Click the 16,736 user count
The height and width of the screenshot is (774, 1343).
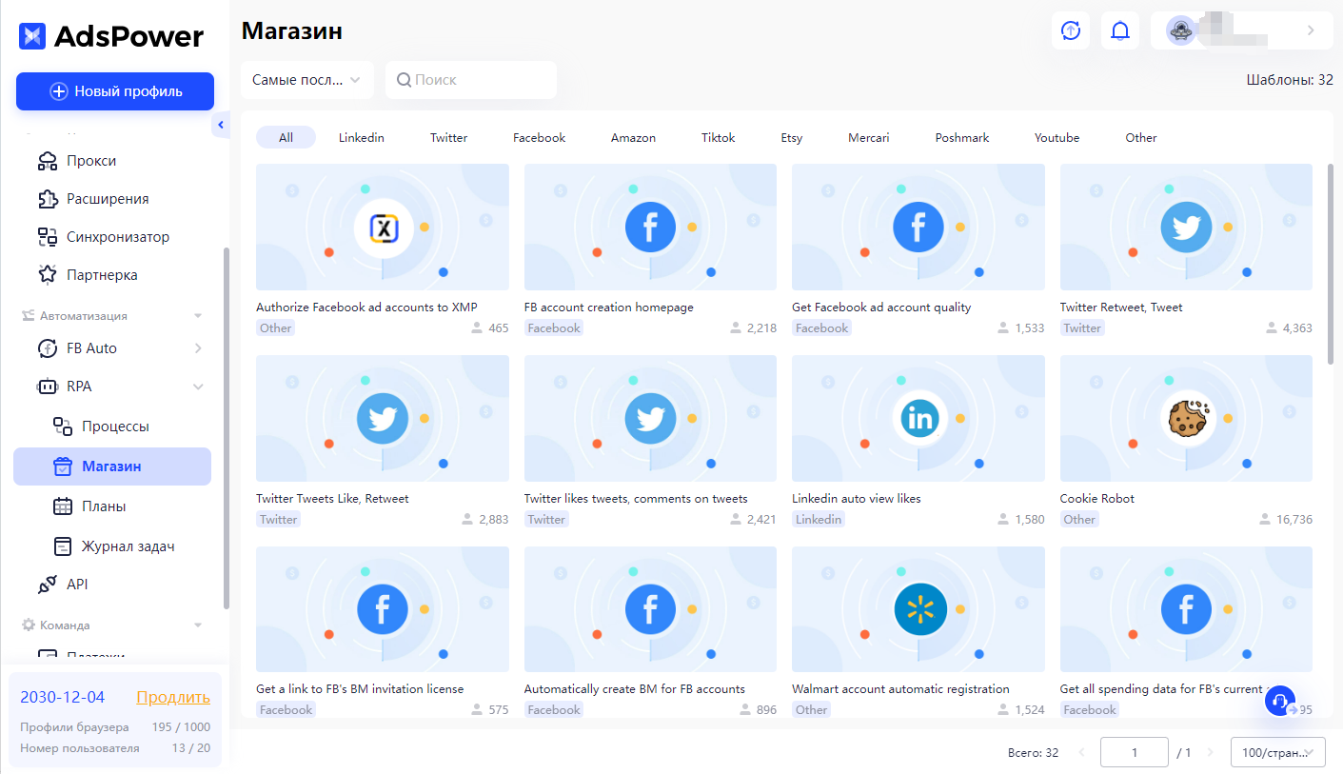click(x=1294, y=519)
